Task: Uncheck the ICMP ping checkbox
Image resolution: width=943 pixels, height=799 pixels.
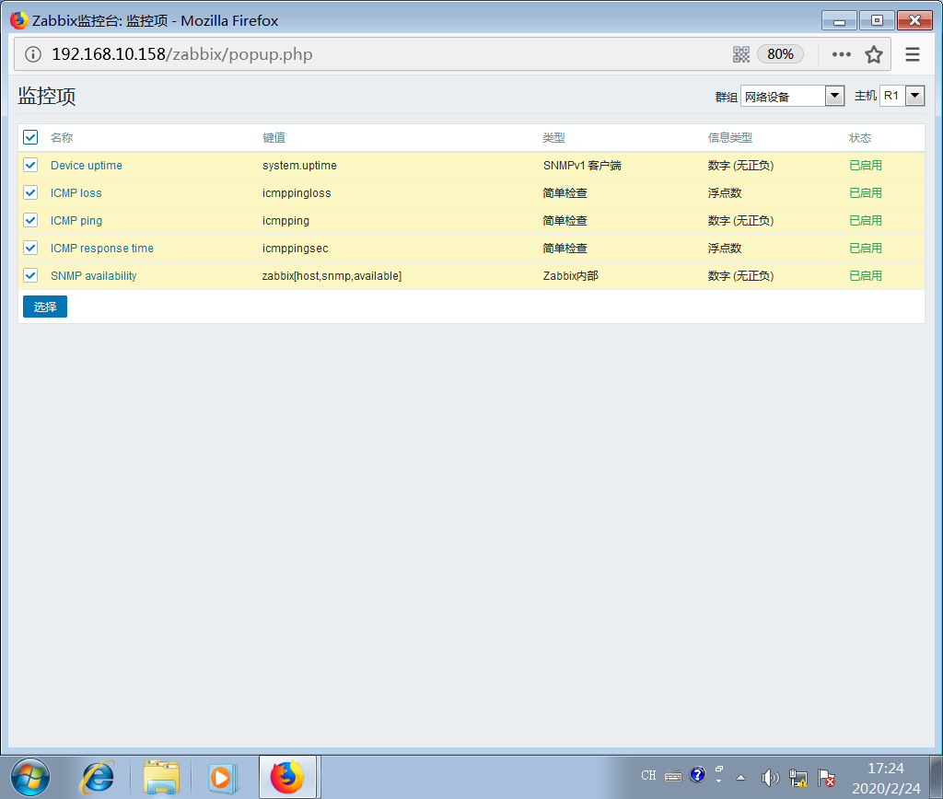Action: pos(30,220)
